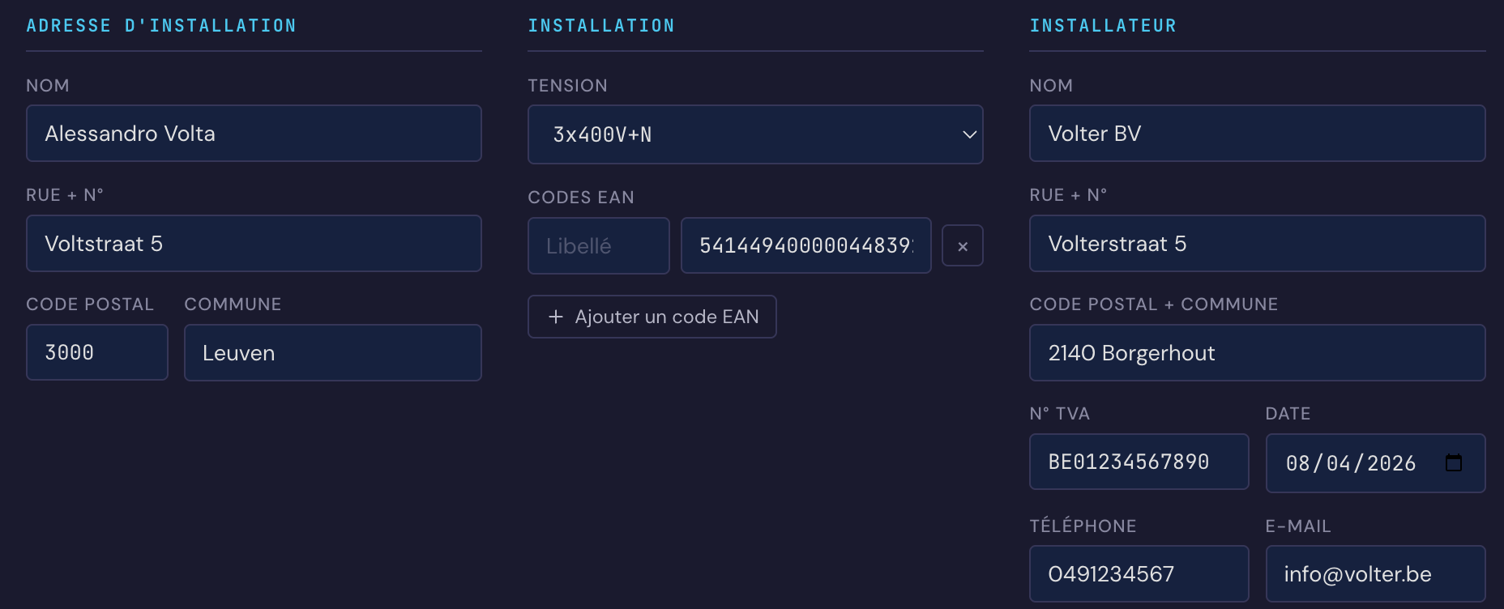Edit the installer name field Volter BV

point(1258,134)
